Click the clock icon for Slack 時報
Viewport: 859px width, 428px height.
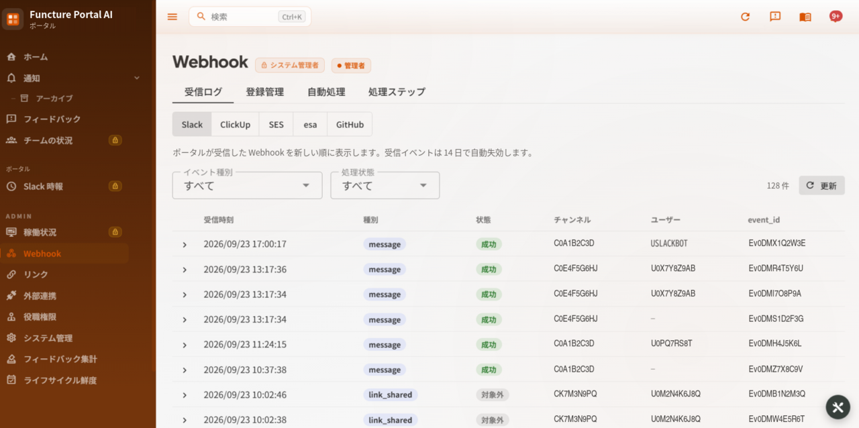coord(11,186)
